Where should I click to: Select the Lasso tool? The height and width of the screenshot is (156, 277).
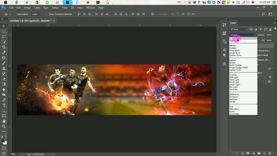pos(4,36)
